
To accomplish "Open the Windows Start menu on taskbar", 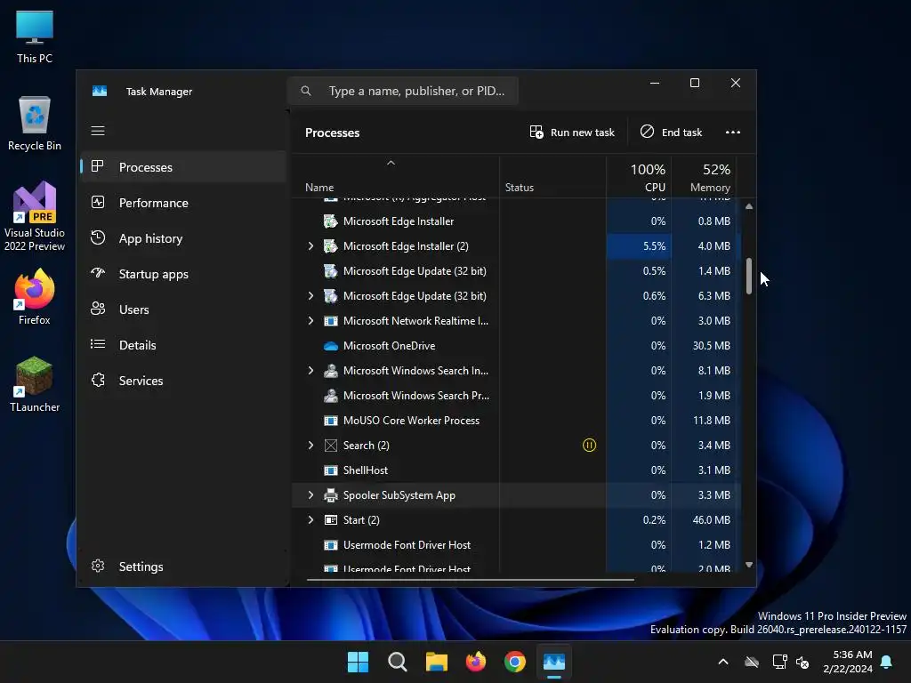I will coord(358,662).
